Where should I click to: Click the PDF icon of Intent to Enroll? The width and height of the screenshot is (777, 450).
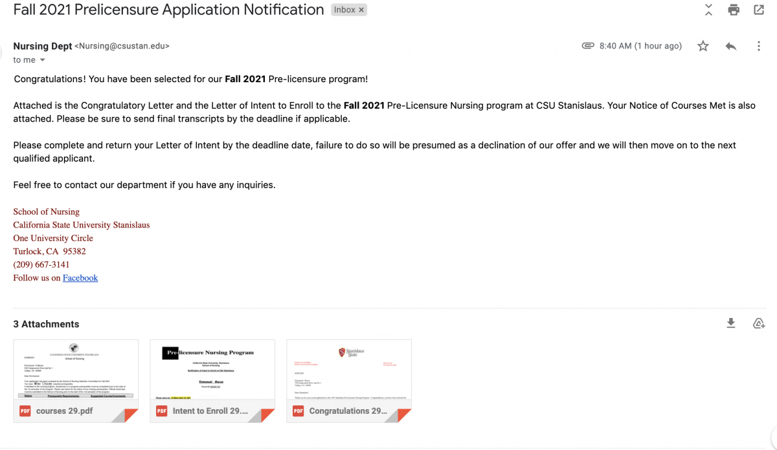pyautogui.click(x=162, y=411)
